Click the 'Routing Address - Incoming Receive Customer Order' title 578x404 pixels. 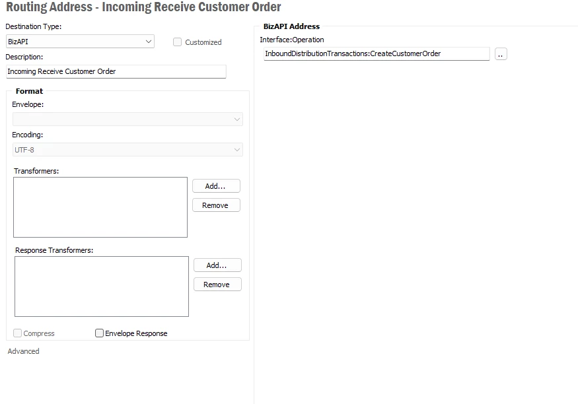(x=143, y=7)
